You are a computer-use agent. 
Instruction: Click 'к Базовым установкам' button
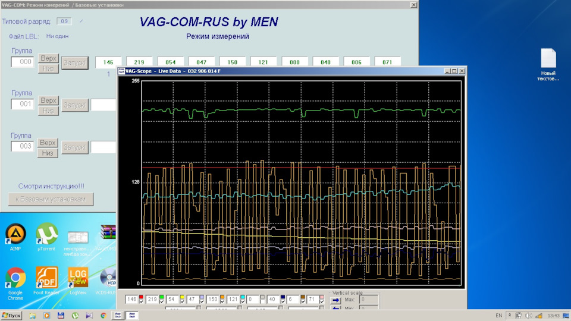tap(51, 199)
